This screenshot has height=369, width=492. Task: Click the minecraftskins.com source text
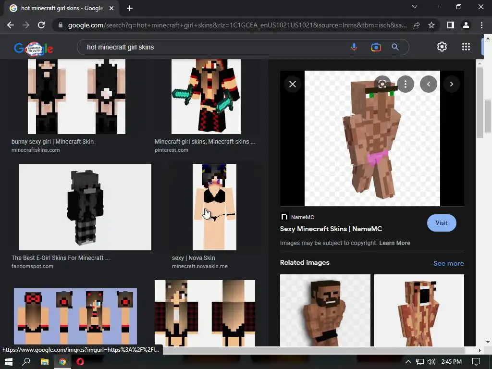click(36, 150)
